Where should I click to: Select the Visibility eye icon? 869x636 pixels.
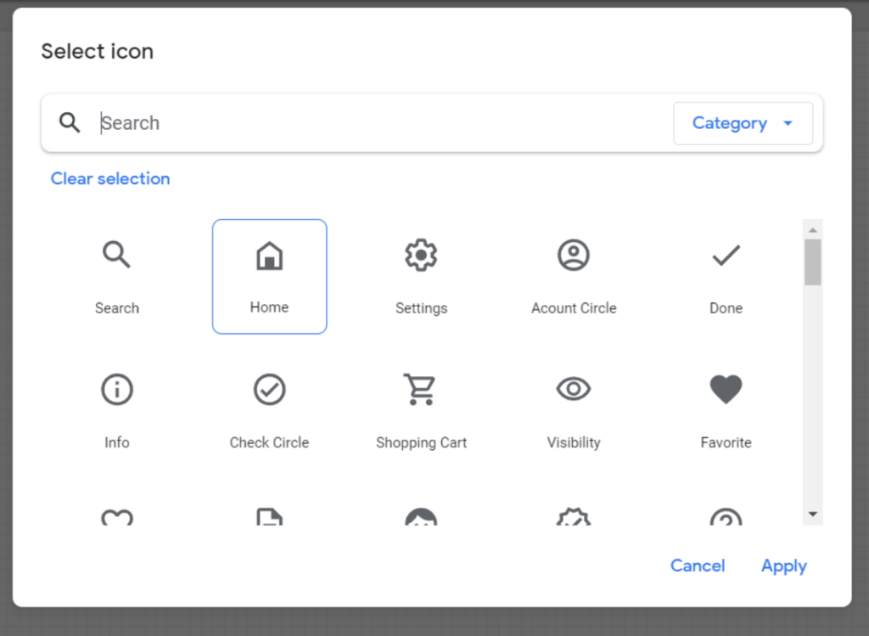(574, 410)
